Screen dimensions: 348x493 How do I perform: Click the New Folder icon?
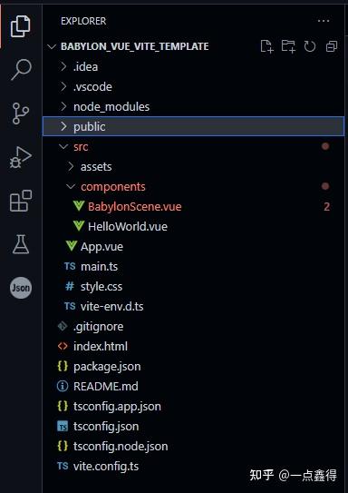click(288, 46)
